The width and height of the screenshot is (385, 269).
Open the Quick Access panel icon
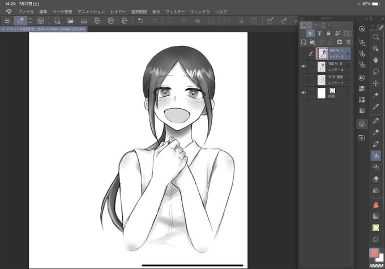click(362, 29)
